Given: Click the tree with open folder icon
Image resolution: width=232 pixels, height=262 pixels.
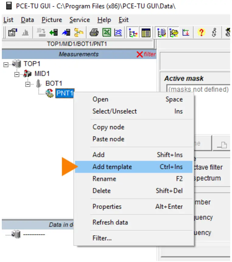Looking at the screenshot, I should (x=174, y=32).
